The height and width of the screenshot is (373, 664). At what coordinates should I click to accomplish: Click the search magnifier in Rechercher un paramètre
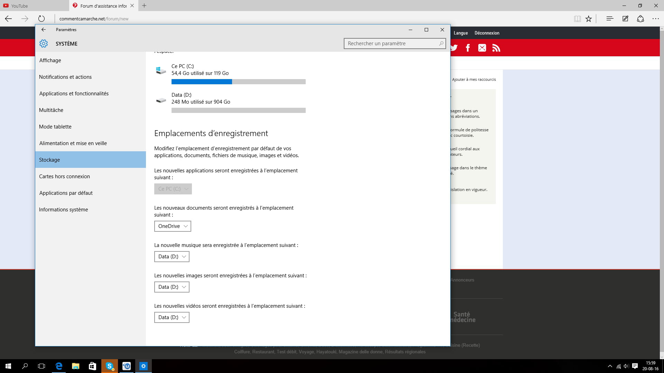441,44
